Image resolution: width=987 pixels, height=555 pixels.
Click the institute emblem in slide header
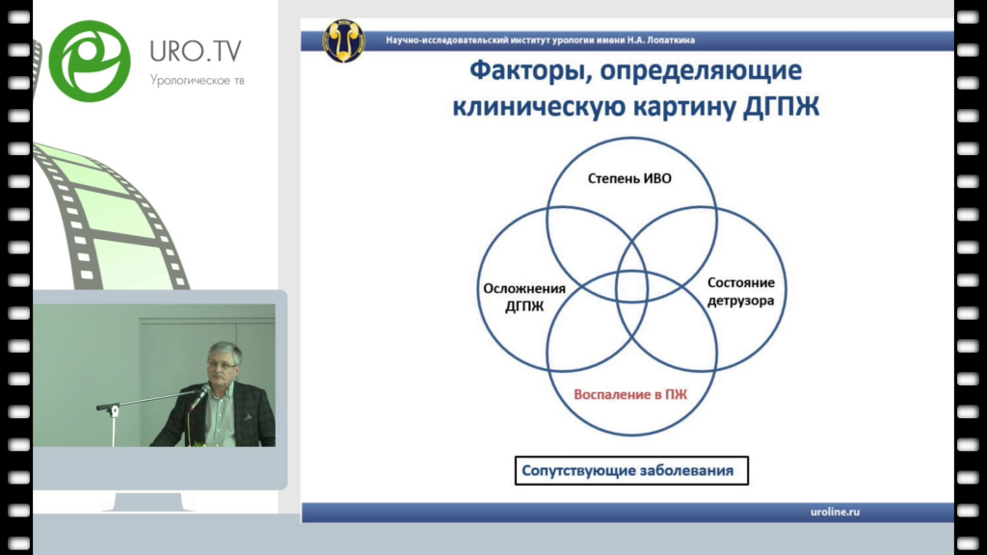point(343,40)
